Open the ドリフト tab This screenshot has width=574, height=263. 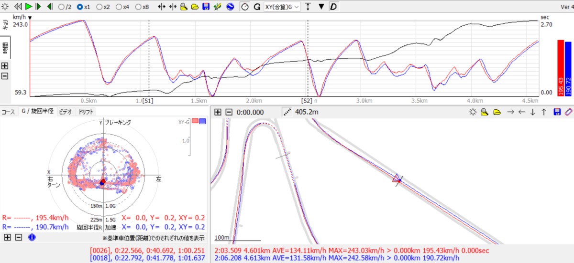click(86, 112)
